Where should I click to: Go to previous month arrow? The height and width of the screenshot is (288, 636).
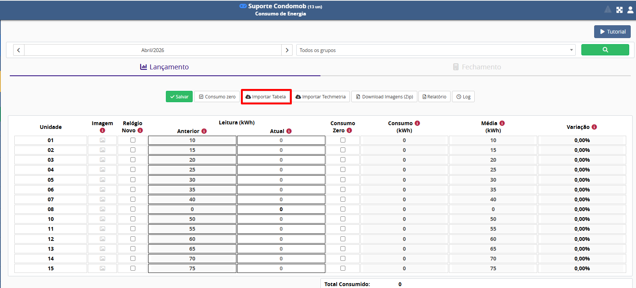(19, 50)
